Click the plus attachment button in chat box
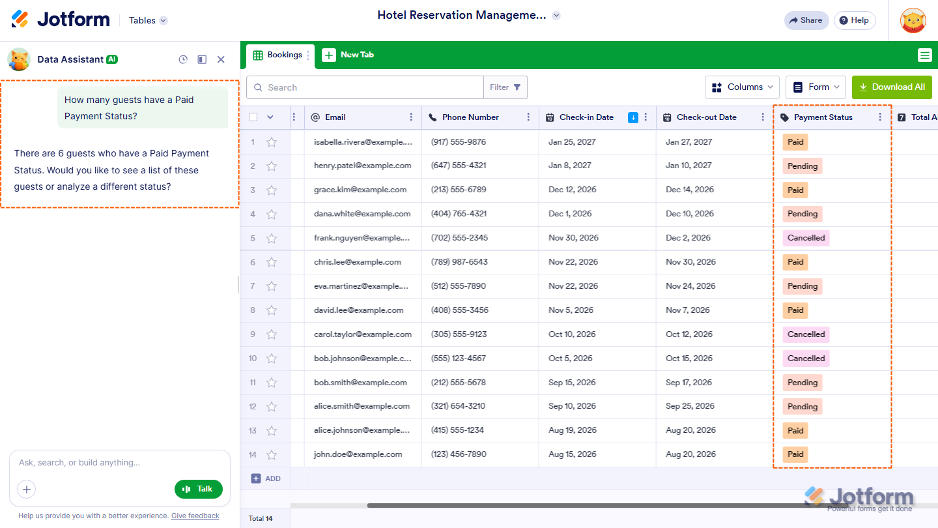The image size is (938, 528). [x=26, y=489]
